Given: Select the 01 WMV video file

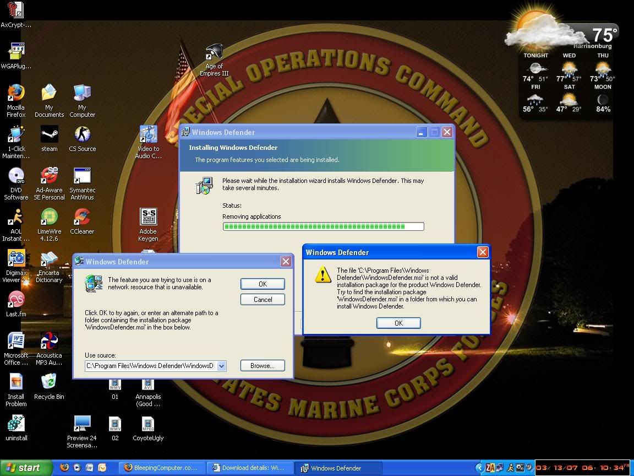Looking at the screenshot, I should 115,390.
